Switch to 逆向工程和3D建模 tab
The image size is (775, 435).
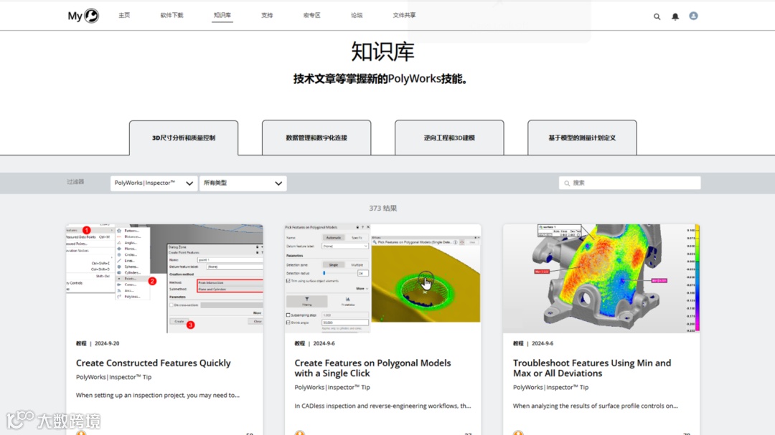click(449, 138)
